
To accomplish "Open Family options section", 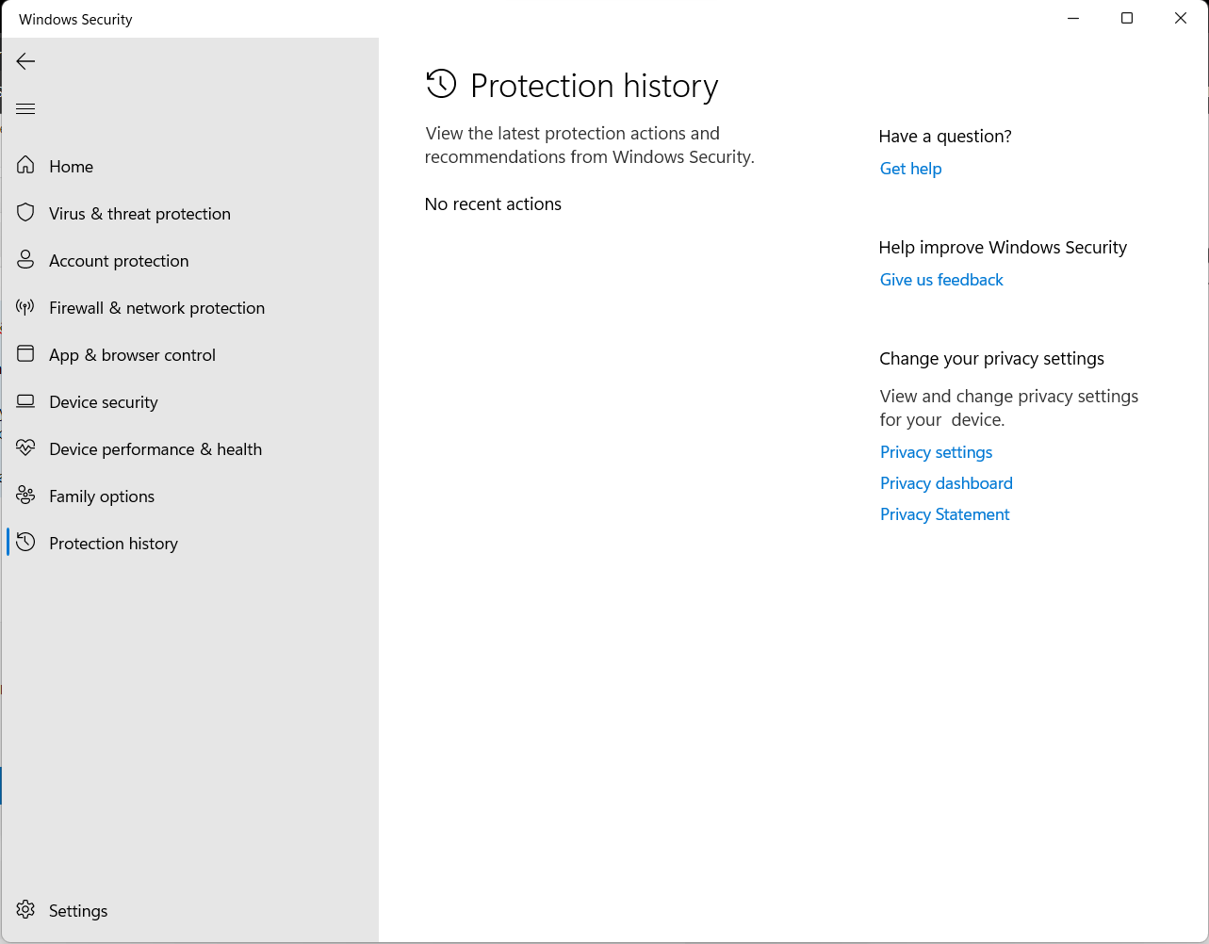I will [189, 496].
